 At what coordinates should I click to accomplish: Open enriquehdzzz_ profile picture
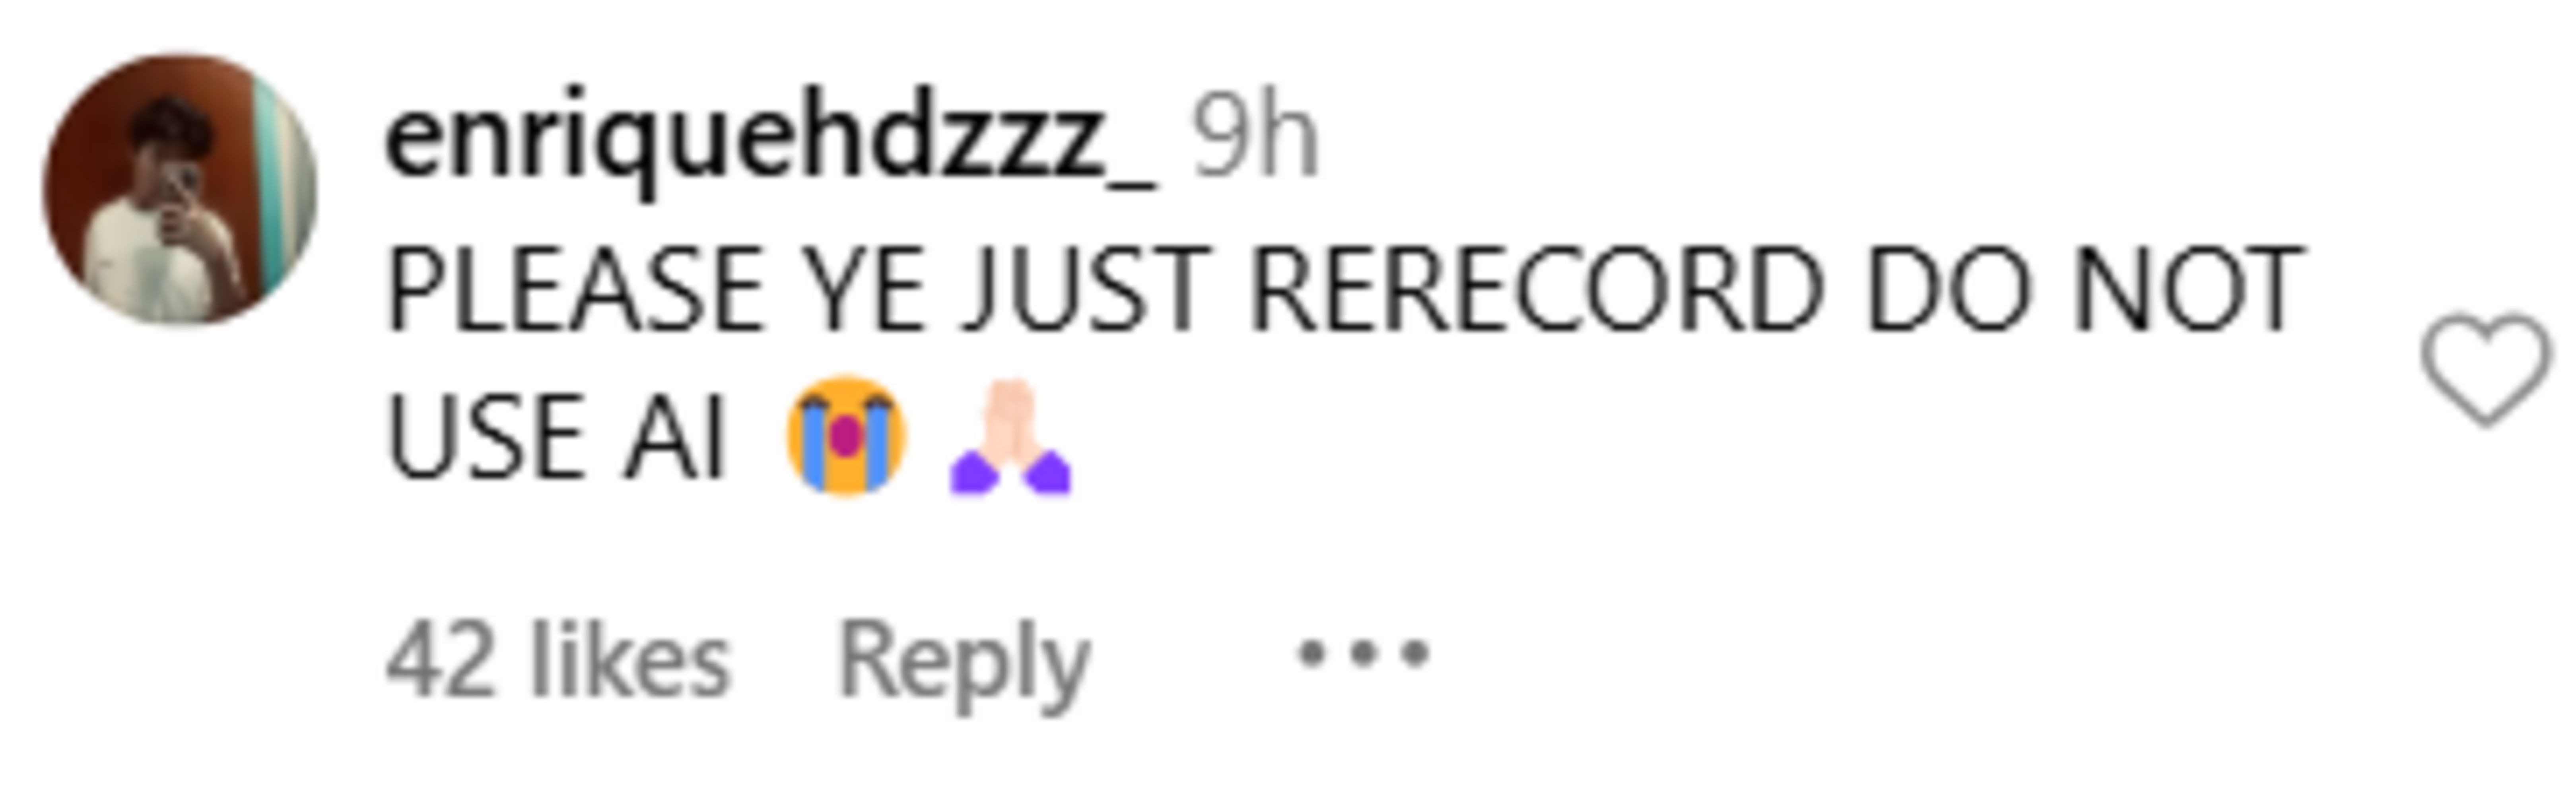(180, 190)
